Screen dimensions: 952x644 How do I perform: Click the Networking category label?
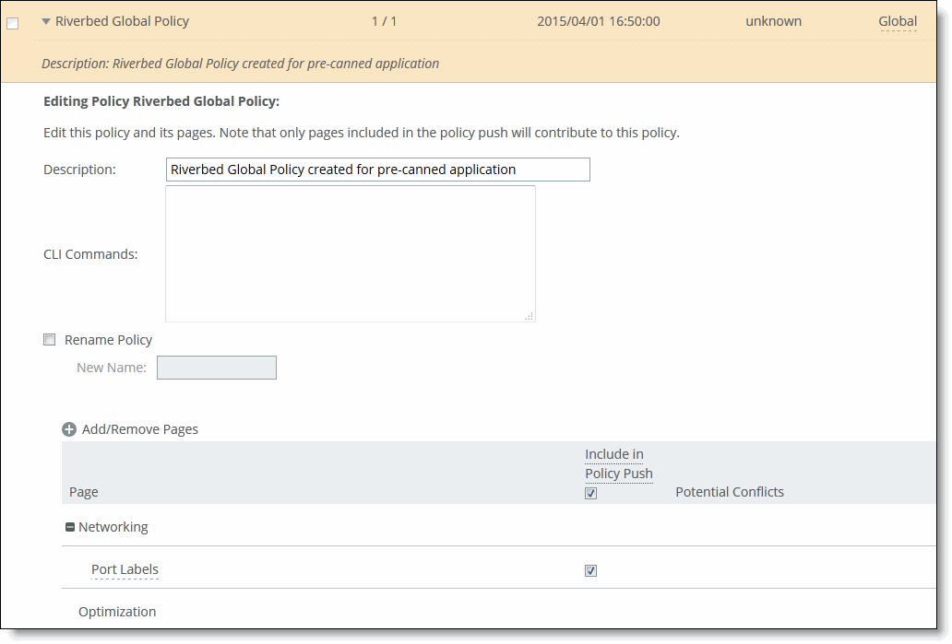coord(113,527)
